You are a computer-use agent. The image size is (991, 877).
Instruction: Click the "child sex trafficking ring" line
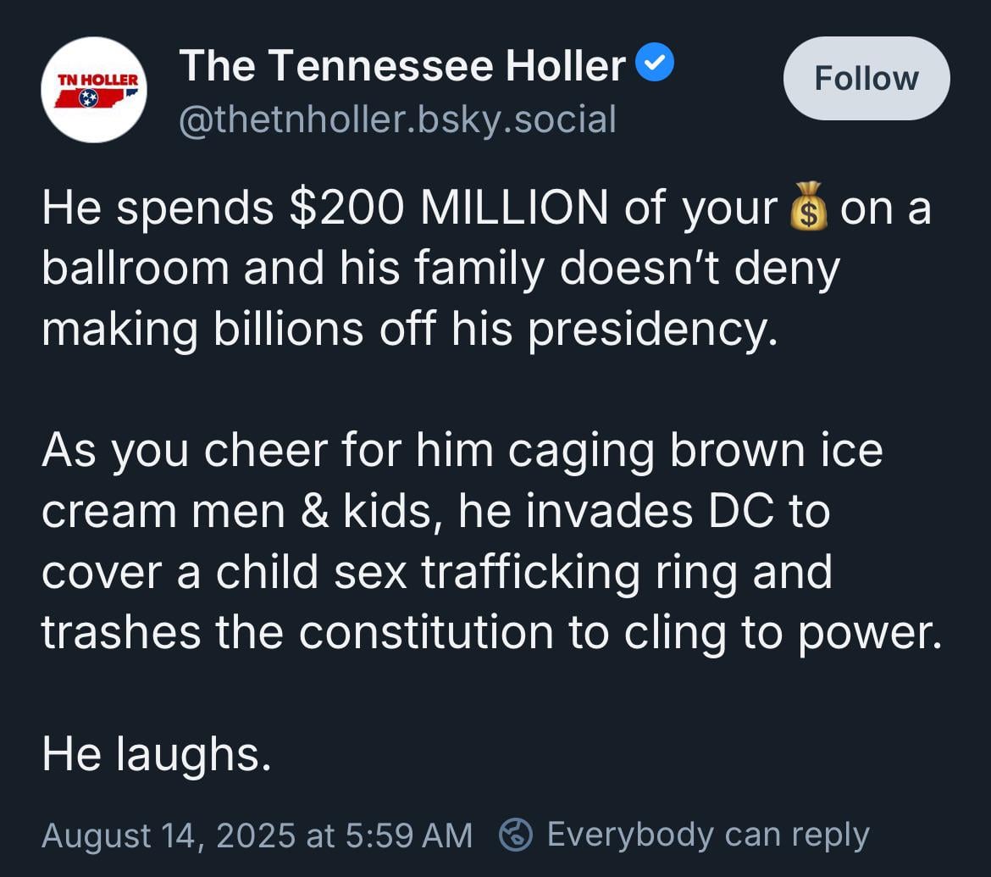(x=436, y=572)
